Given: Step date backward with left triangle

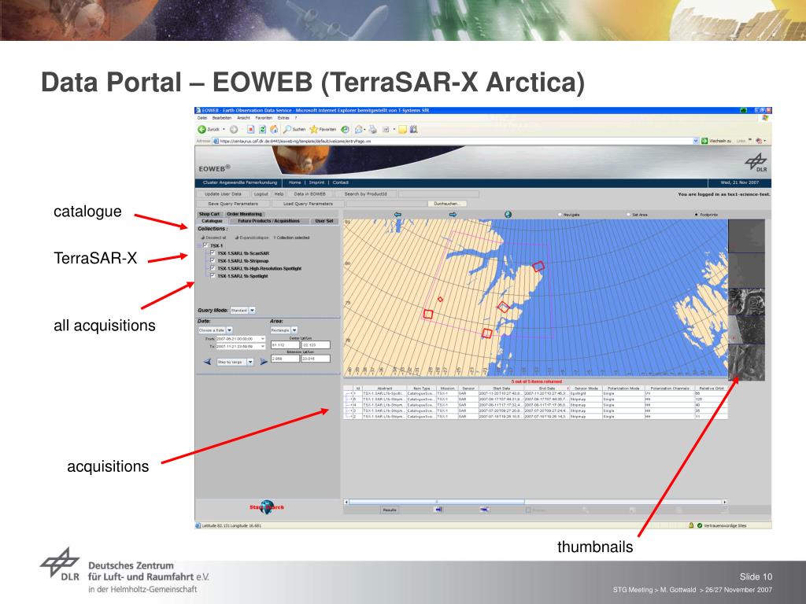Looking at the screenshot, I should pos(207,362).
